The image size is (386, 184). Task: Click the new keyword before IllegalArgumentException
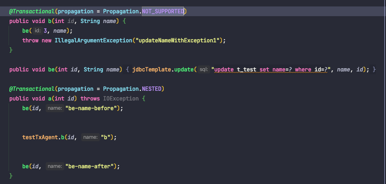pyautogui.click(x=46, y=40)
